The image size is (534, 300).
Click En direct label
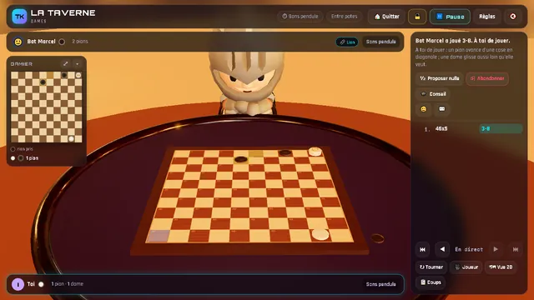(469, 250)
